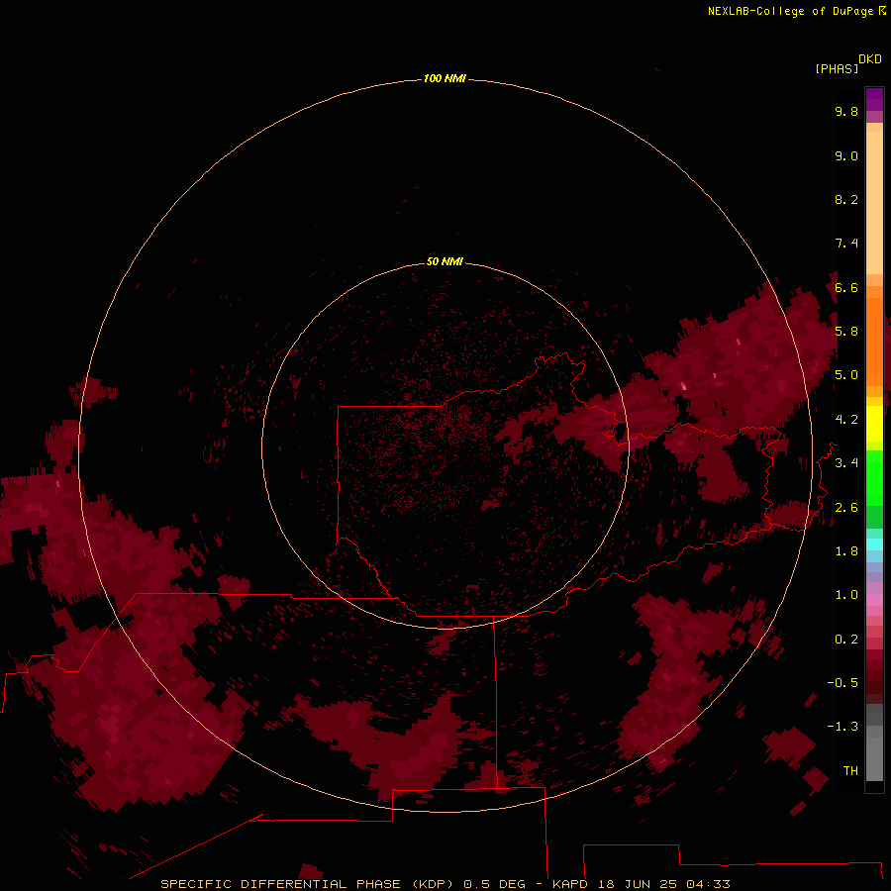
Task: Click the TH label on color scale
Action: point(850,771)
